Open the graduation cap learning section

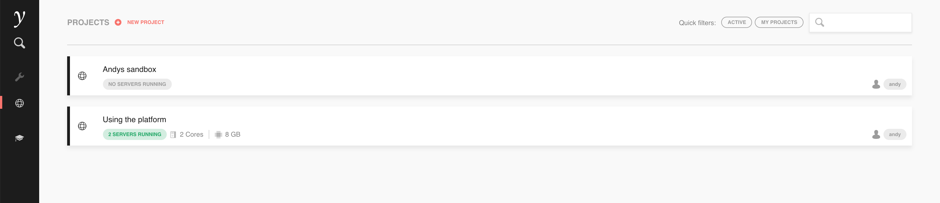pos(19,138)
